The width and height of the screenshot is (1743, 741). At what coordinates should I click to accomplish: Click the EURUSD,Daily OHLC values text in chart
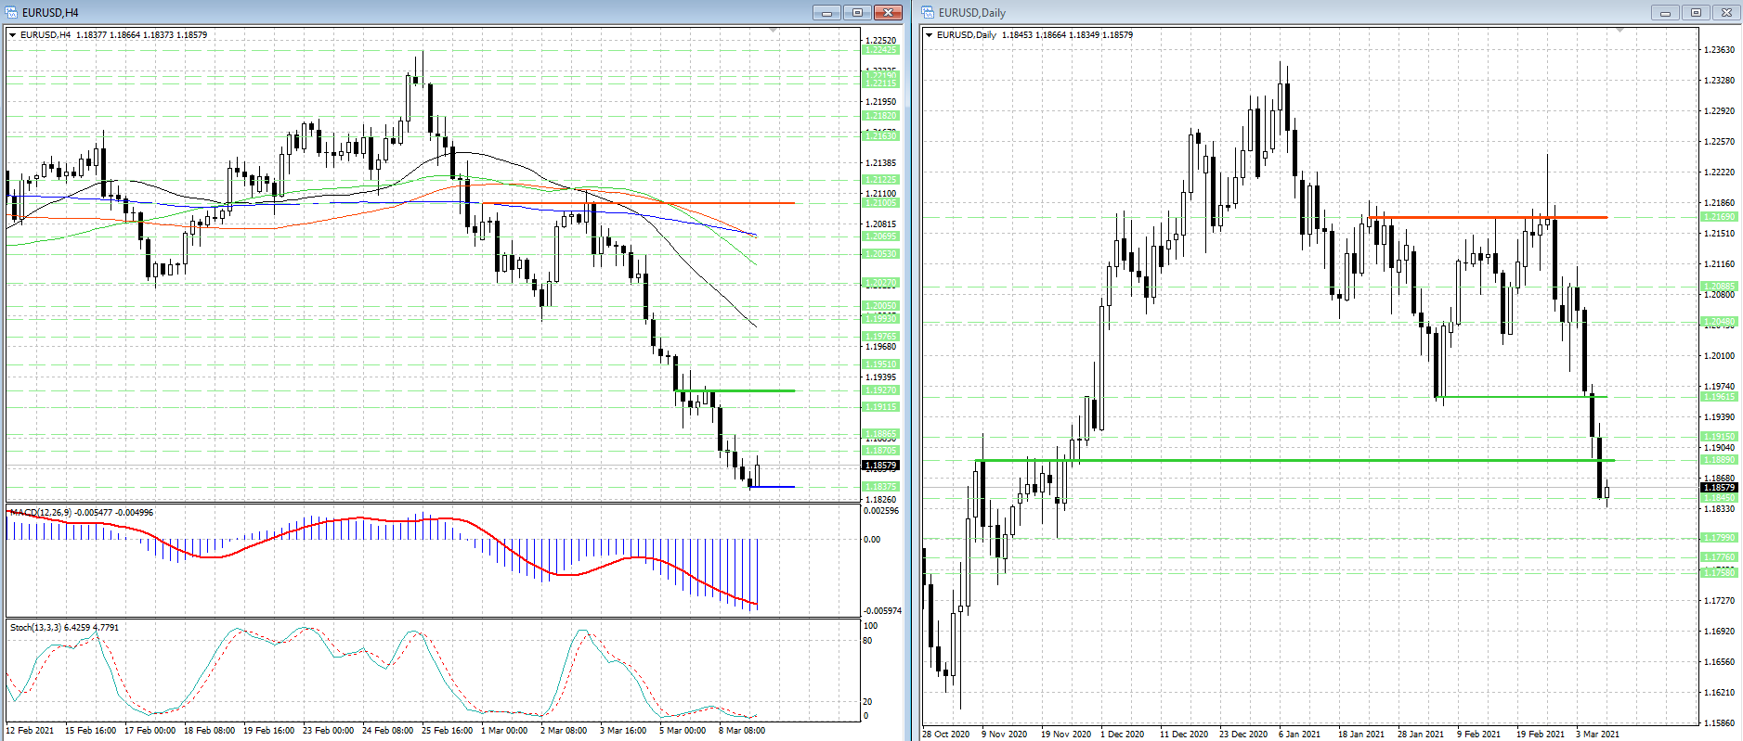(1067, 35)
